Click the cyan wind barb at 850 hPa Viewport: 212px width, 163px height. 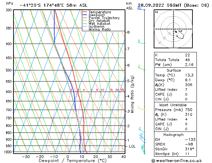click(x=142, y=130)
